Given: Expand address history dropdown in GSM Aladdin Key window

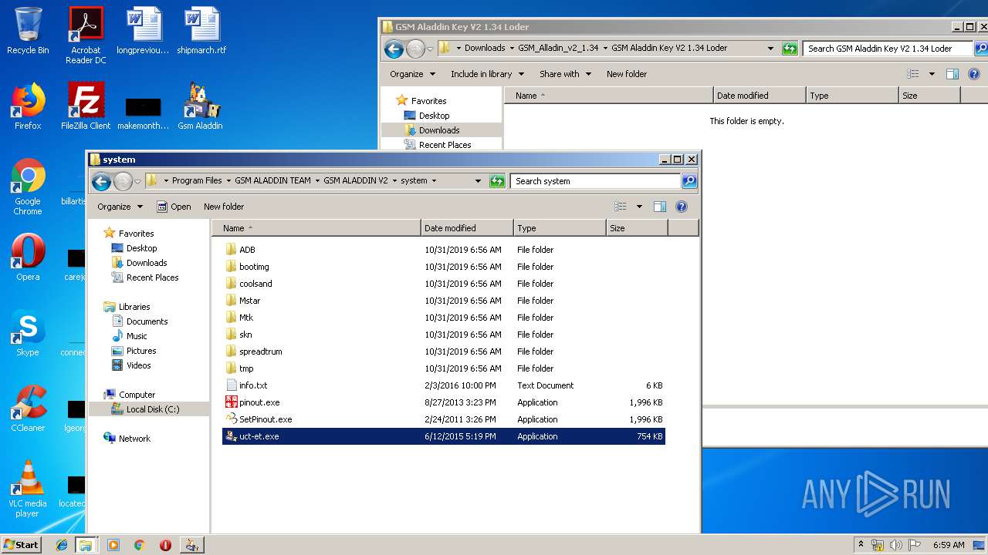Looking at the screenshot, I should click(x=770, y=48).
